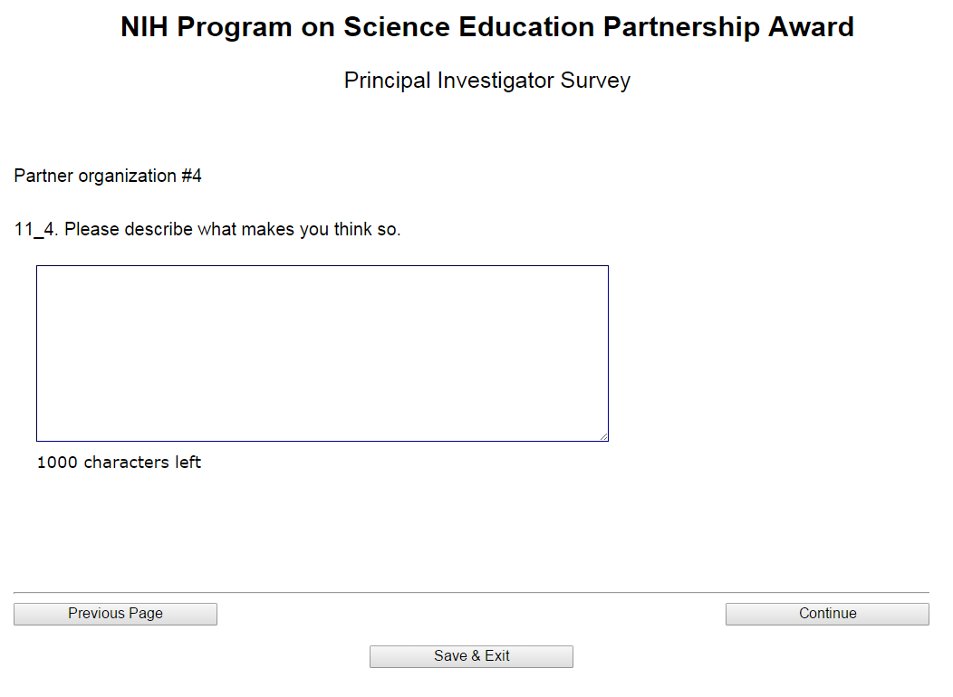The image size is (953, 697).
Task: Click the question number 11_4 text
Action: [x=35, y=230]
